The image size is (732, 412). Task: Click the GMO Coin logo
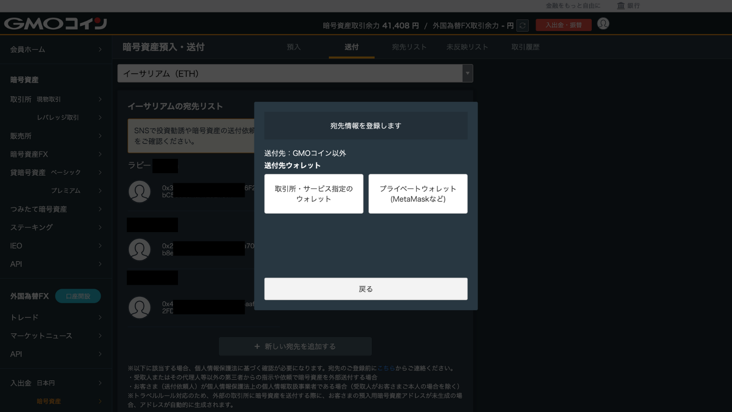[x=55, y=23]
